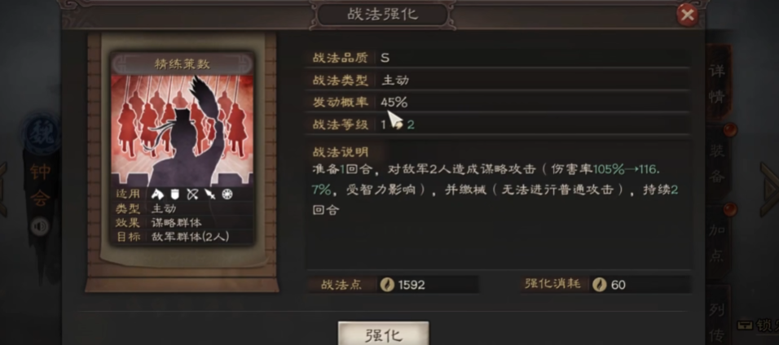Click the archer bow troop icon
Screen dimensions: 779x345
click(192, 194)
